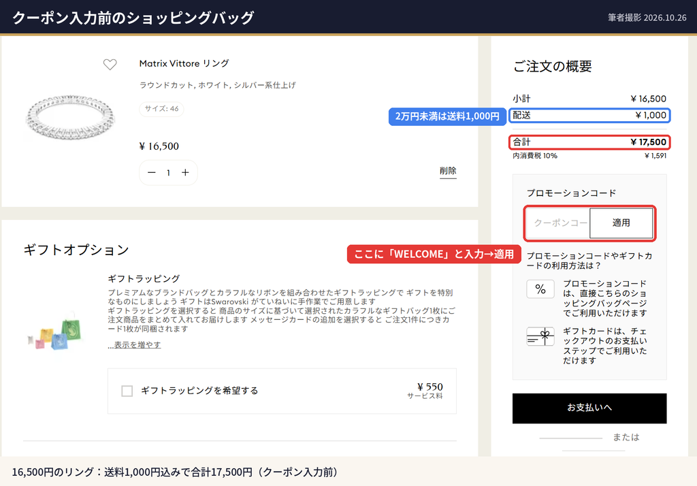Click the ギフトラッピング section title
The width and height of the screenshot is (697, 486).
pyautogui.click(x=144, y=279)
